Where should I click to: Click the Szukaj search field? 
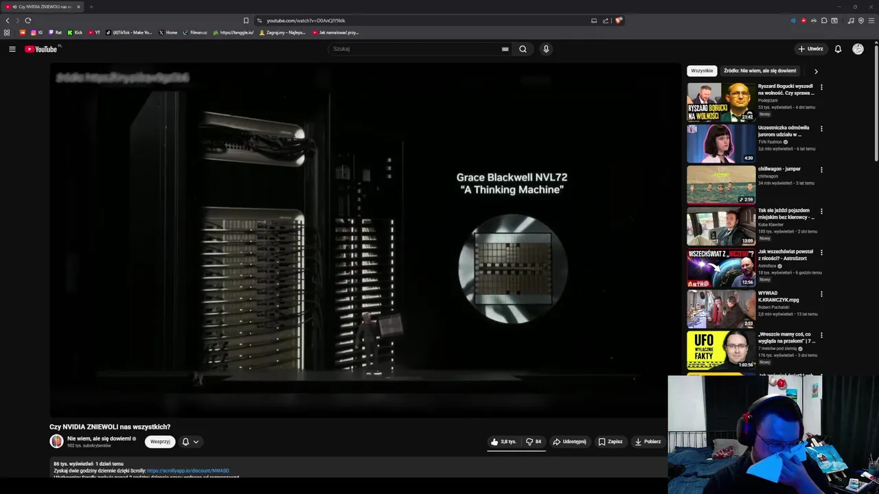coord(419,49)
